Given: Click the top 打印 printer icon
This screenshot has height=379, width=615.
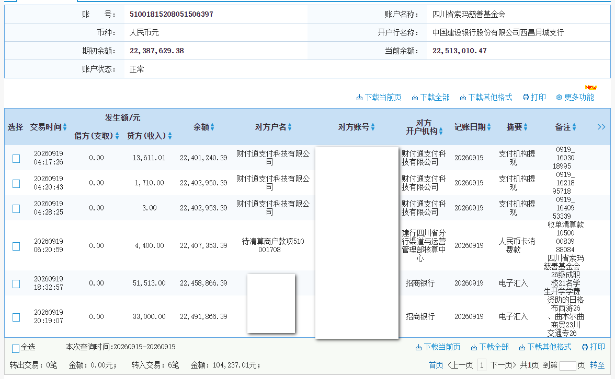Looking at the screenshot, I should (x=526, y=98).
